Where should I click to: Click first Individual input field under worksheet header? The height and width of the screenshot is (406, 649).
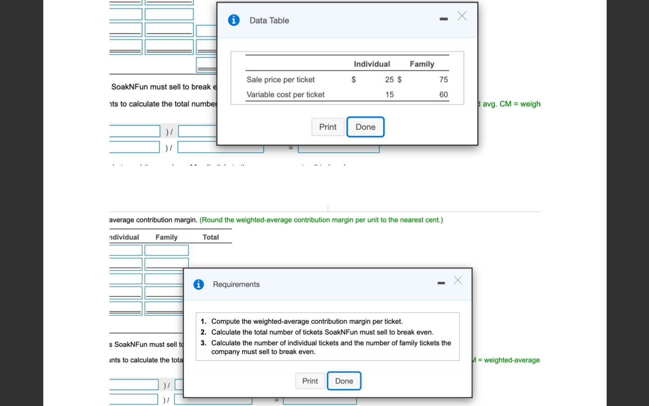click(126, 250)
